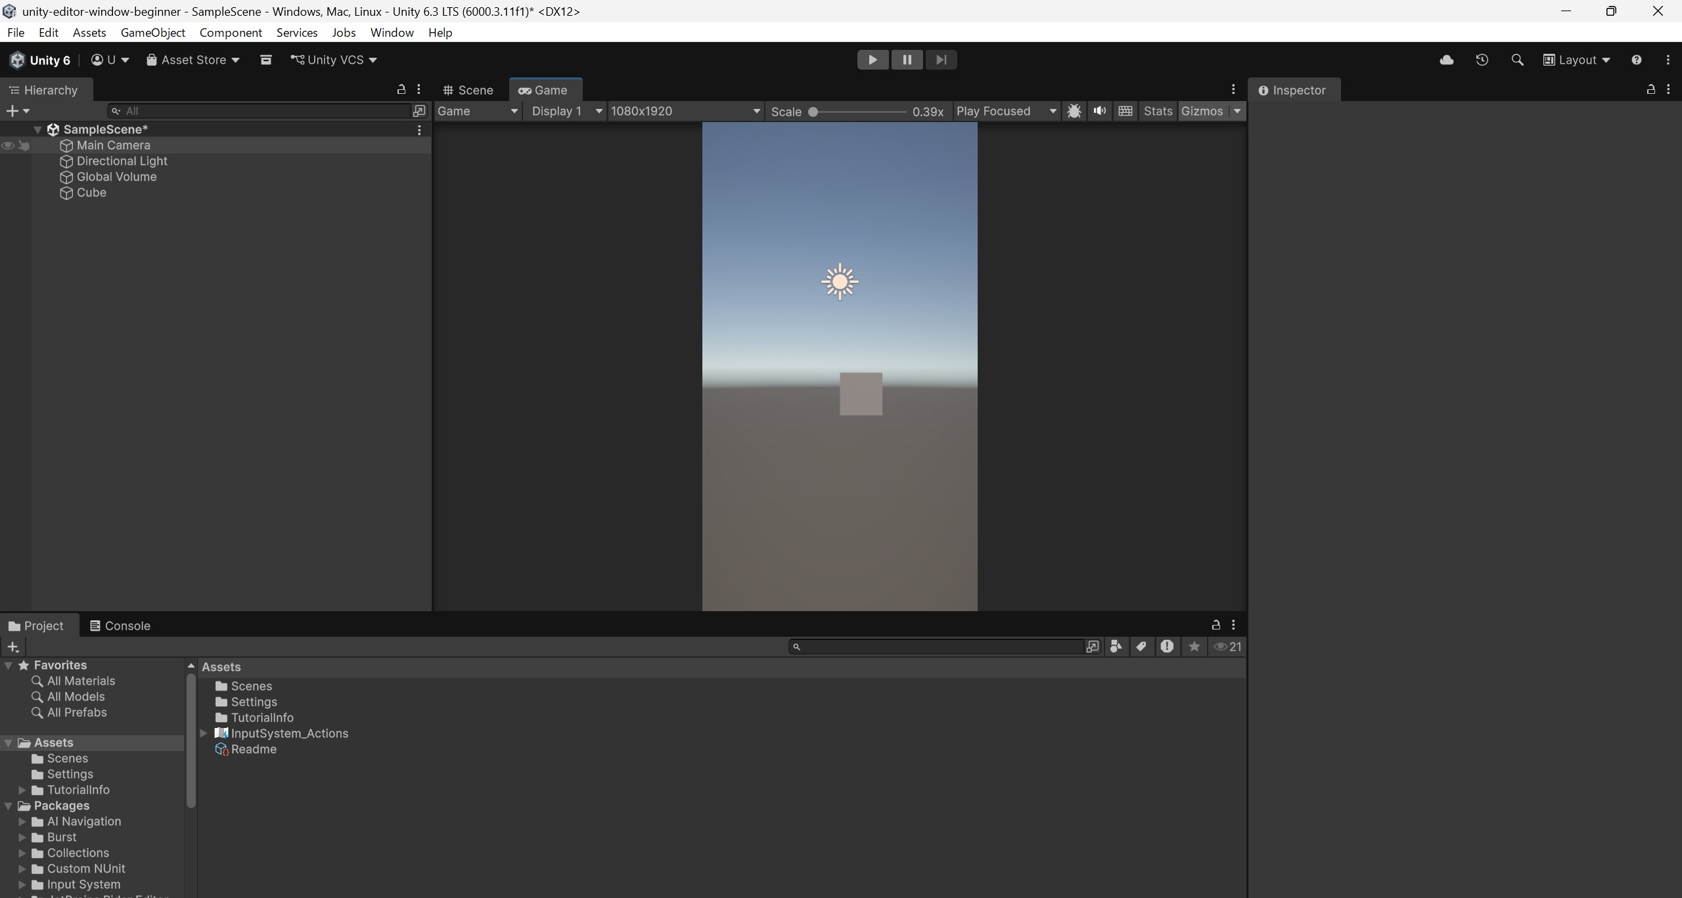Click the Search by Label icon
Image resolution: width=1682 pixels, height=898 pixels.
[x=1141, y=647]
